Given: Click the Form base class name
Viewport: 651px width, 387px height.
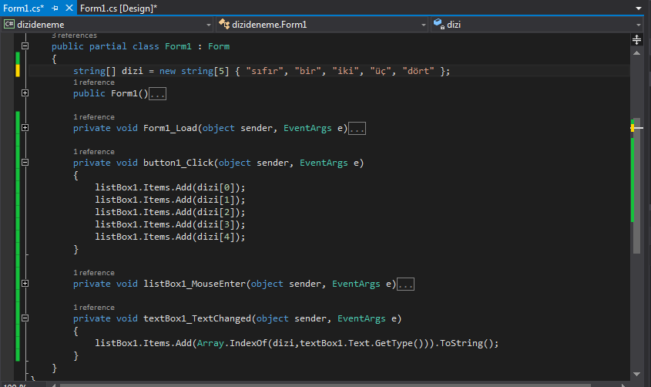Looking at the screenshot, I should (x=219, y=46).
